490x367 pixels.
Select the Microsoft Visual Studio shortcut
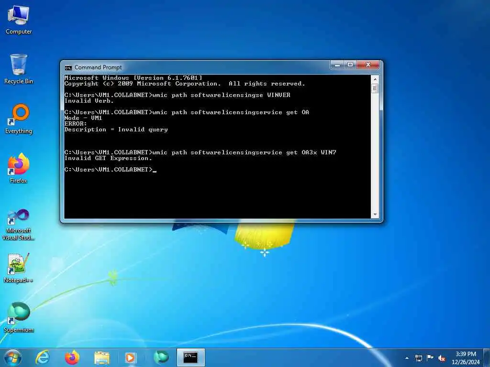click(x=19, y=225)
